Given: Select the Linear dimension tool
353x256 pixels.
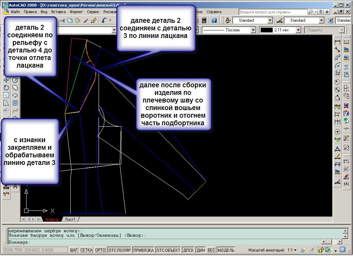Looking at the screenshot, I should pos(337,42).
